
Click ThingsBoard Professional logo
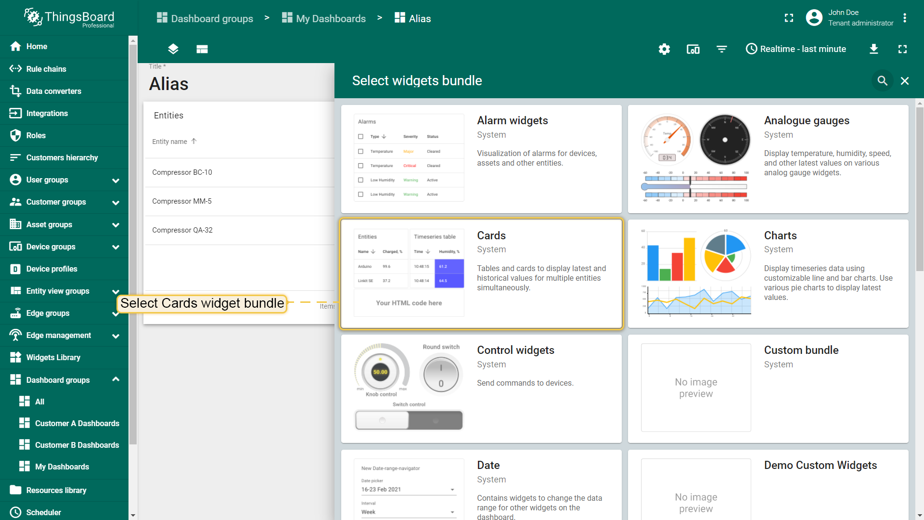pyautogui.click(x=69, y=18)
